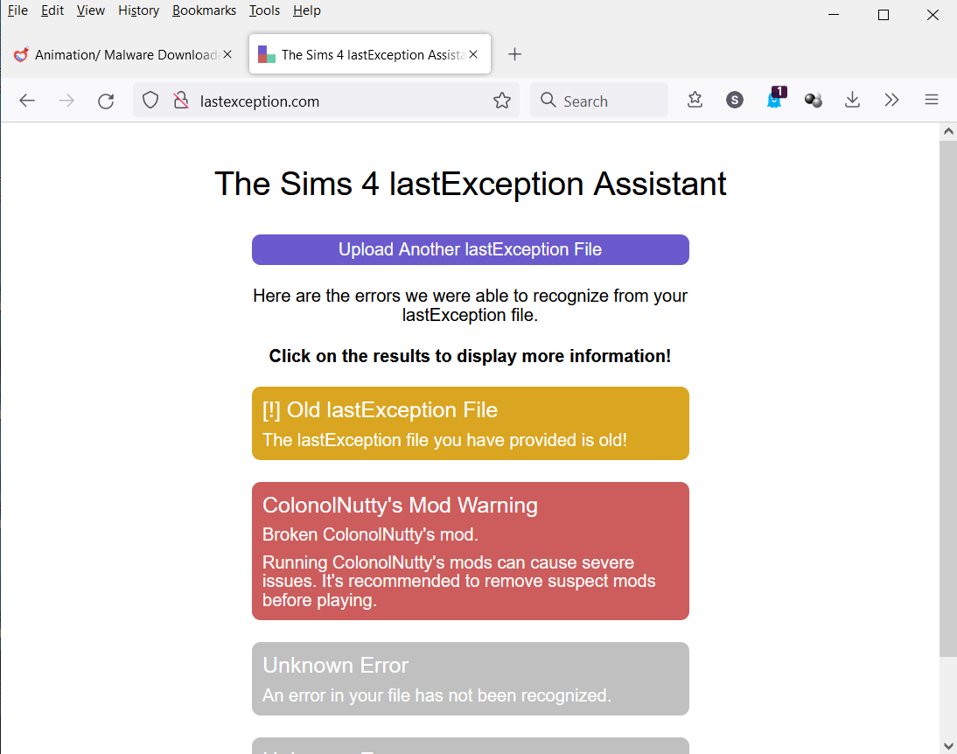This screenshot has height=754, width=957.
Task: Maximize the Firefox window
Action: pos(884,15)
